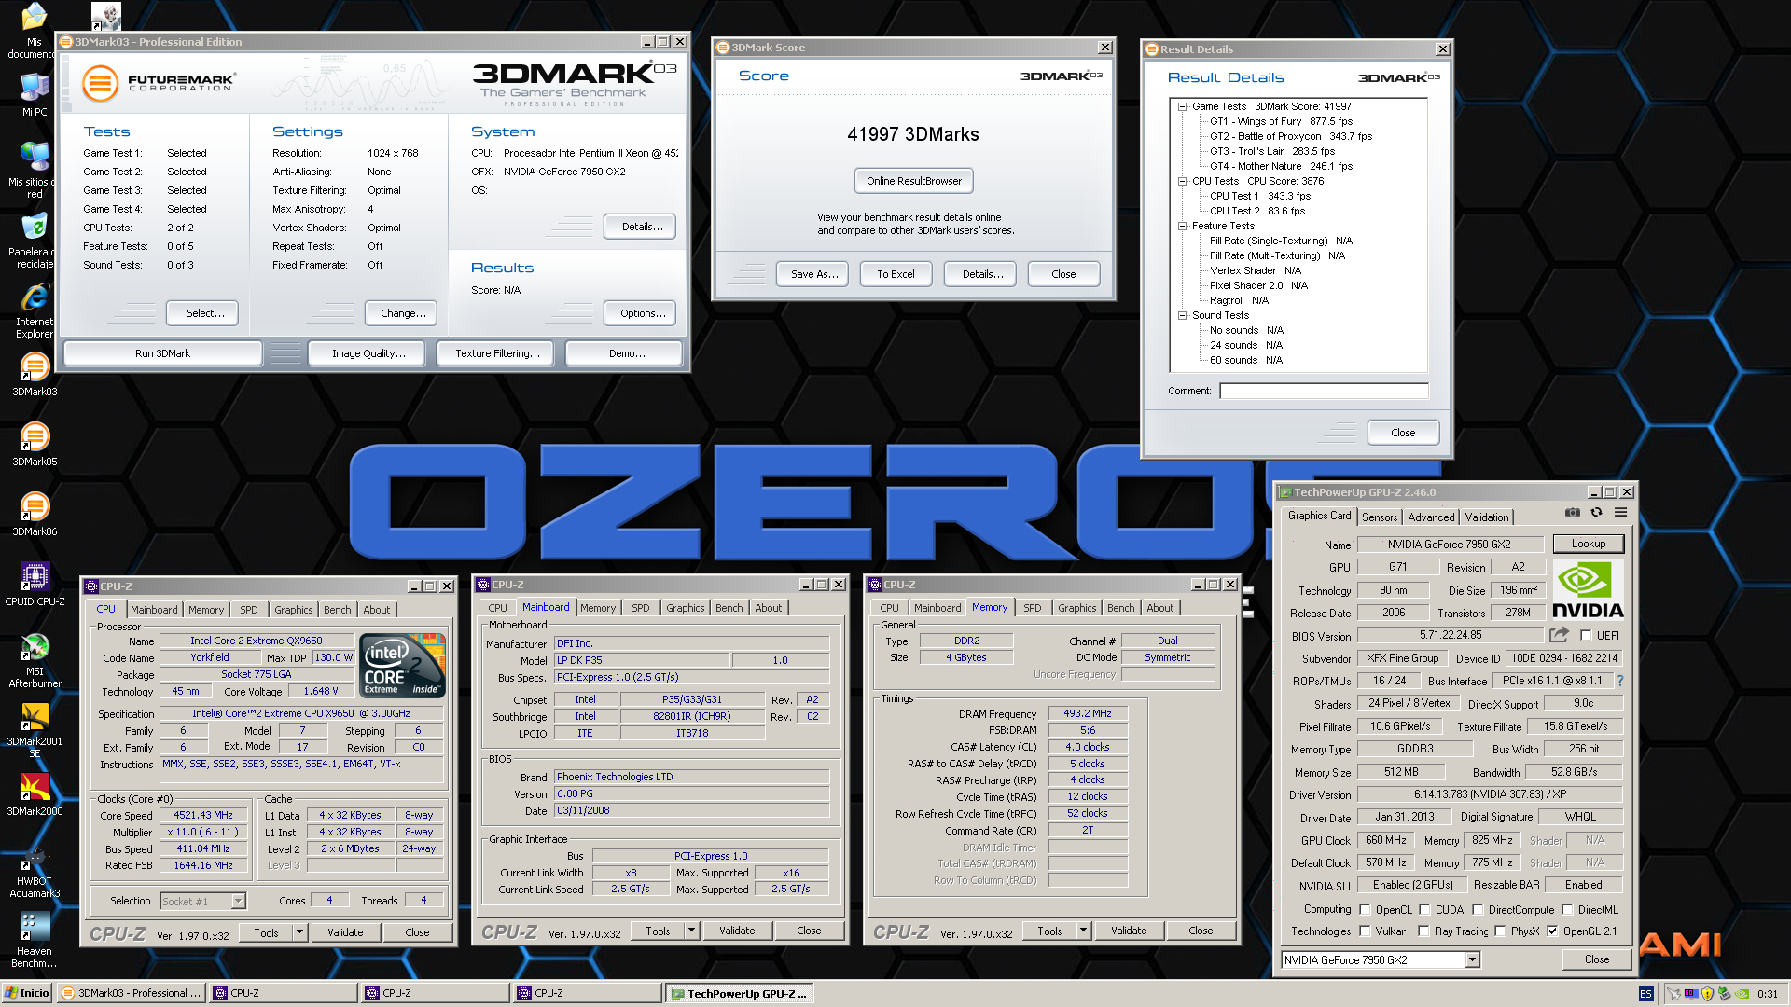Viewport: 1791px width, 1007px height.
Task: Open Tools dropdown arrow in CPU-Z CPU window
Action: coord(299,932)
